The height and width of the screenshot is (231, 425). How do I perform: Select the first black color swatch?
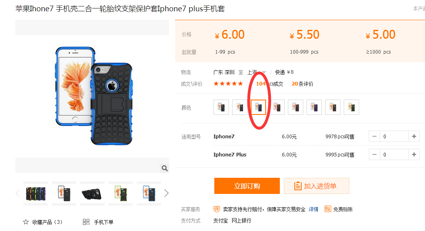pyautogui.click(x=221, y=107)
